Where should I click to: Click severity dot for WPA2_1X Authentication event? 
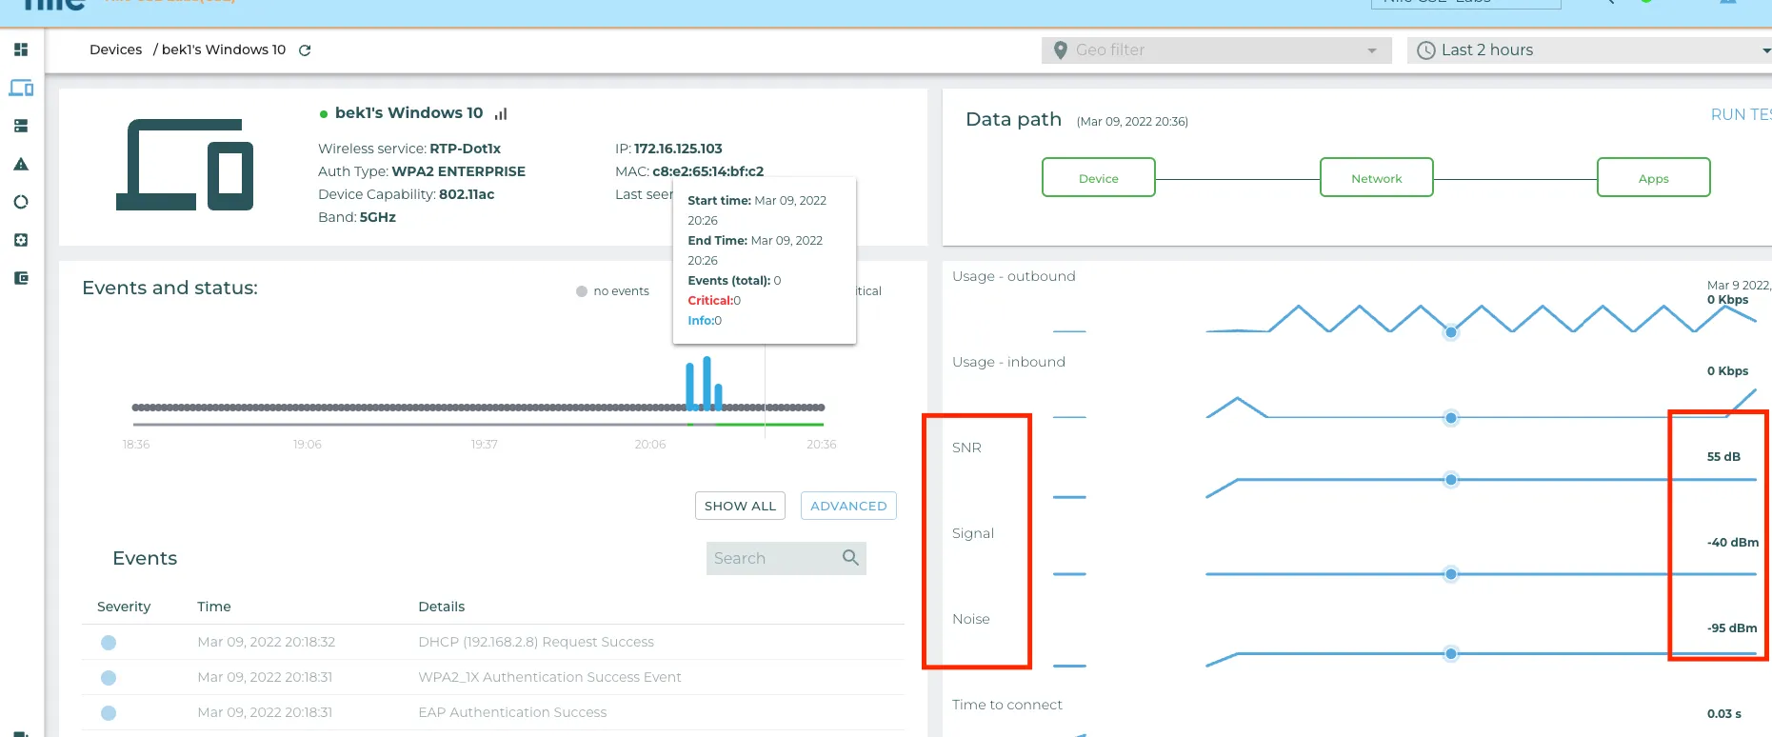[x=109, y=678]
